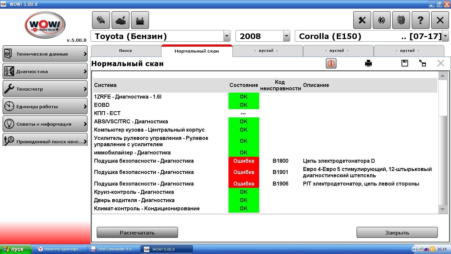This screenshot has height=254, width=451.
Task: Open the Windows пуск start button
Action: [16, 249]
